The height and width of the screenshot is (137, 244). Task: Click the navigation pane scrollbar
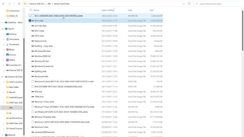[x=24, y=86]
